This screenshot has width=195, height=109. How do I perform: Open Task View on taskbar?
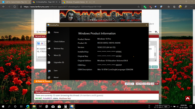pos(21,106)
